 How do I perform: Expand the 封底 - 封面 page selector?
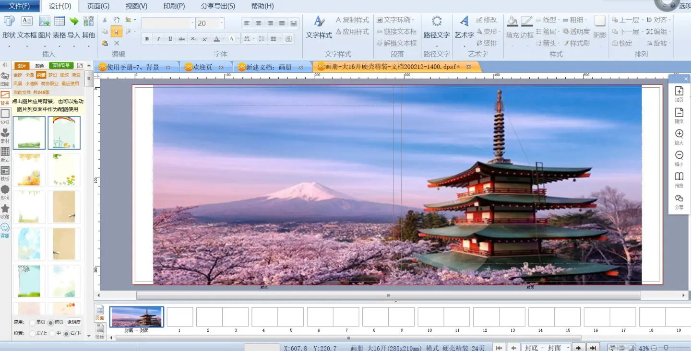[x=568, y=348]
